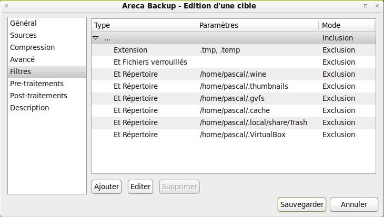Collapse the root filter group triangle
Viewport: 384px width, 217px height.
coord(96,38)
